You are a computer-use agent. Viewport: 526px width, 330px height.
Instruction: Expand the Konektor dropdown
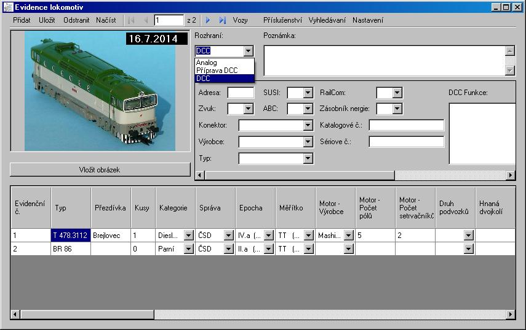click(x=308, y=126)
